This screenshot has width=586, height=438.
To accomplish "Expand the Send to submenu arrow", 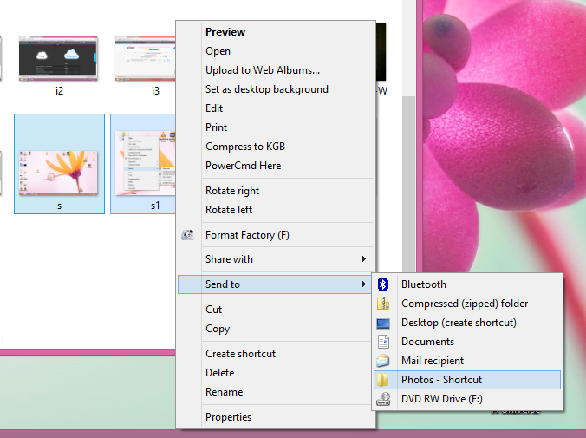I will tap(363, 284).
